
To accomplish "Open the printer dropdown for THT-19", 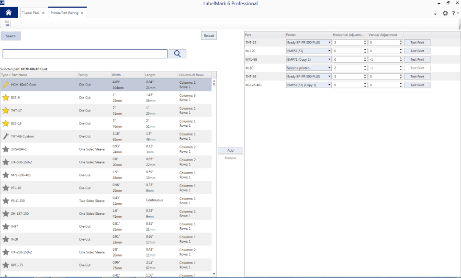I will (309, 42).
